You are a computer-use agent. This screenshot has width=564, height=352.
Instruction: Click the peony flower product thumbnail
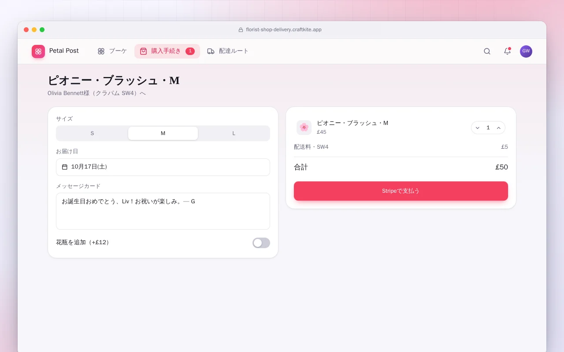(304, 128)
